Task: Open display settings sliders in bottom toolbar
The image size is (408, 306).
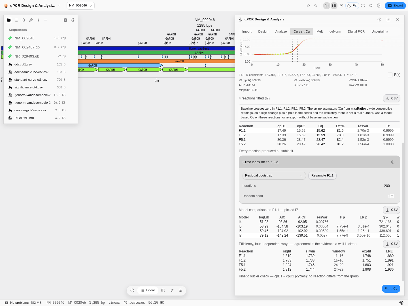Action: 180,290
